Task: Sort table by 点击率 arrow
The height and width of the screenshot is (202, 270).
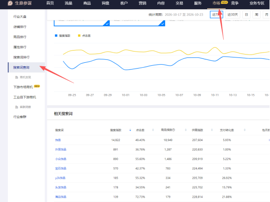Action: pos(153,130)
